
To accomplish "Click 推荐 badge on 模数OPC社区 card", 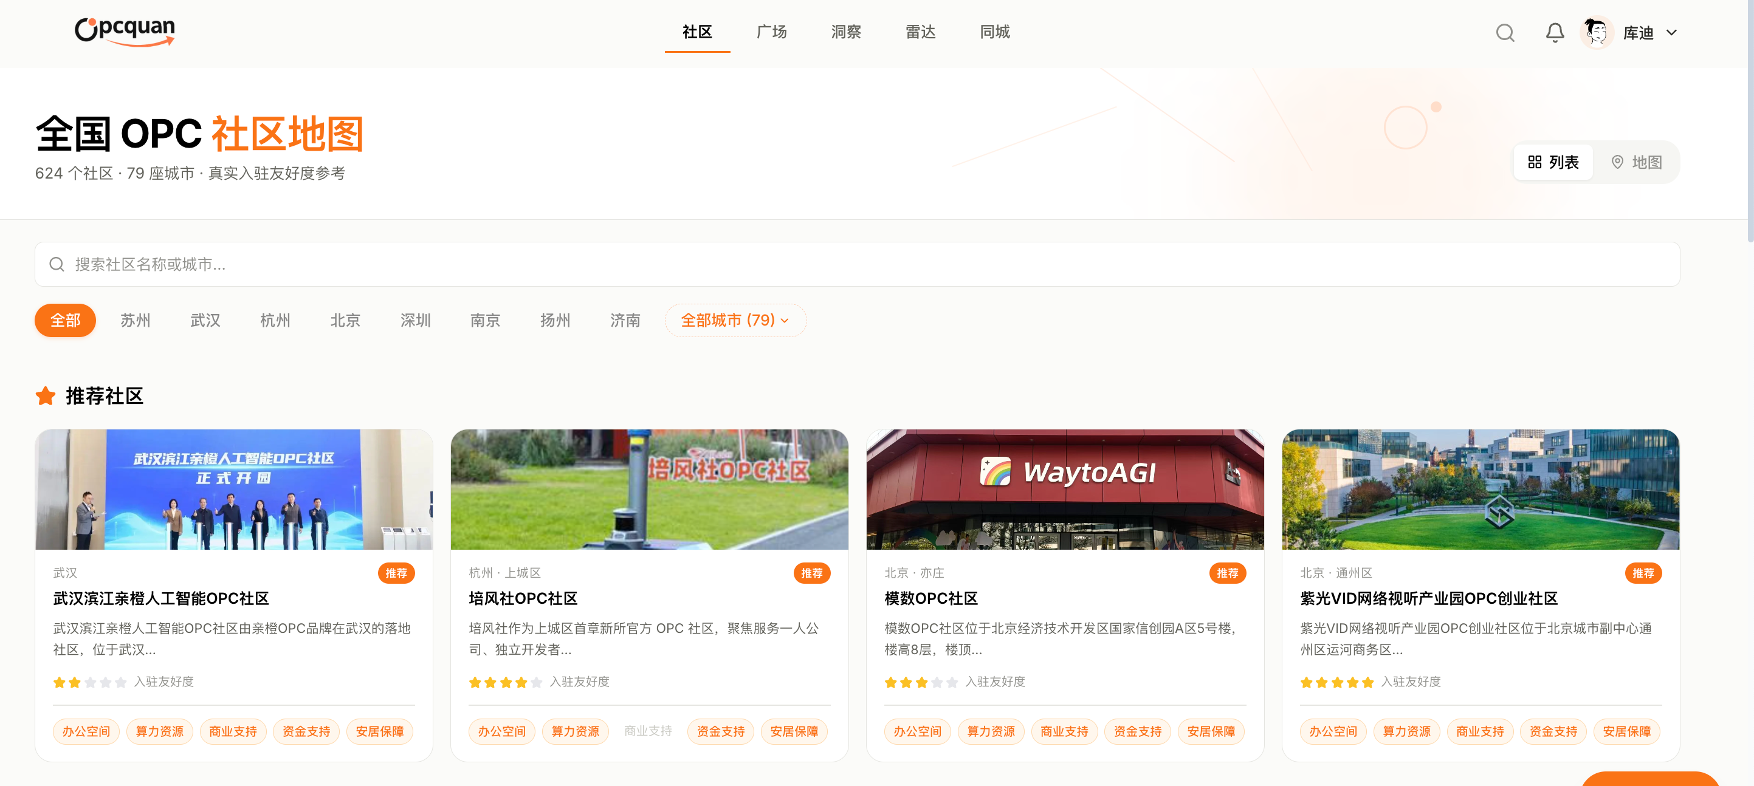I will [1227, 573].
